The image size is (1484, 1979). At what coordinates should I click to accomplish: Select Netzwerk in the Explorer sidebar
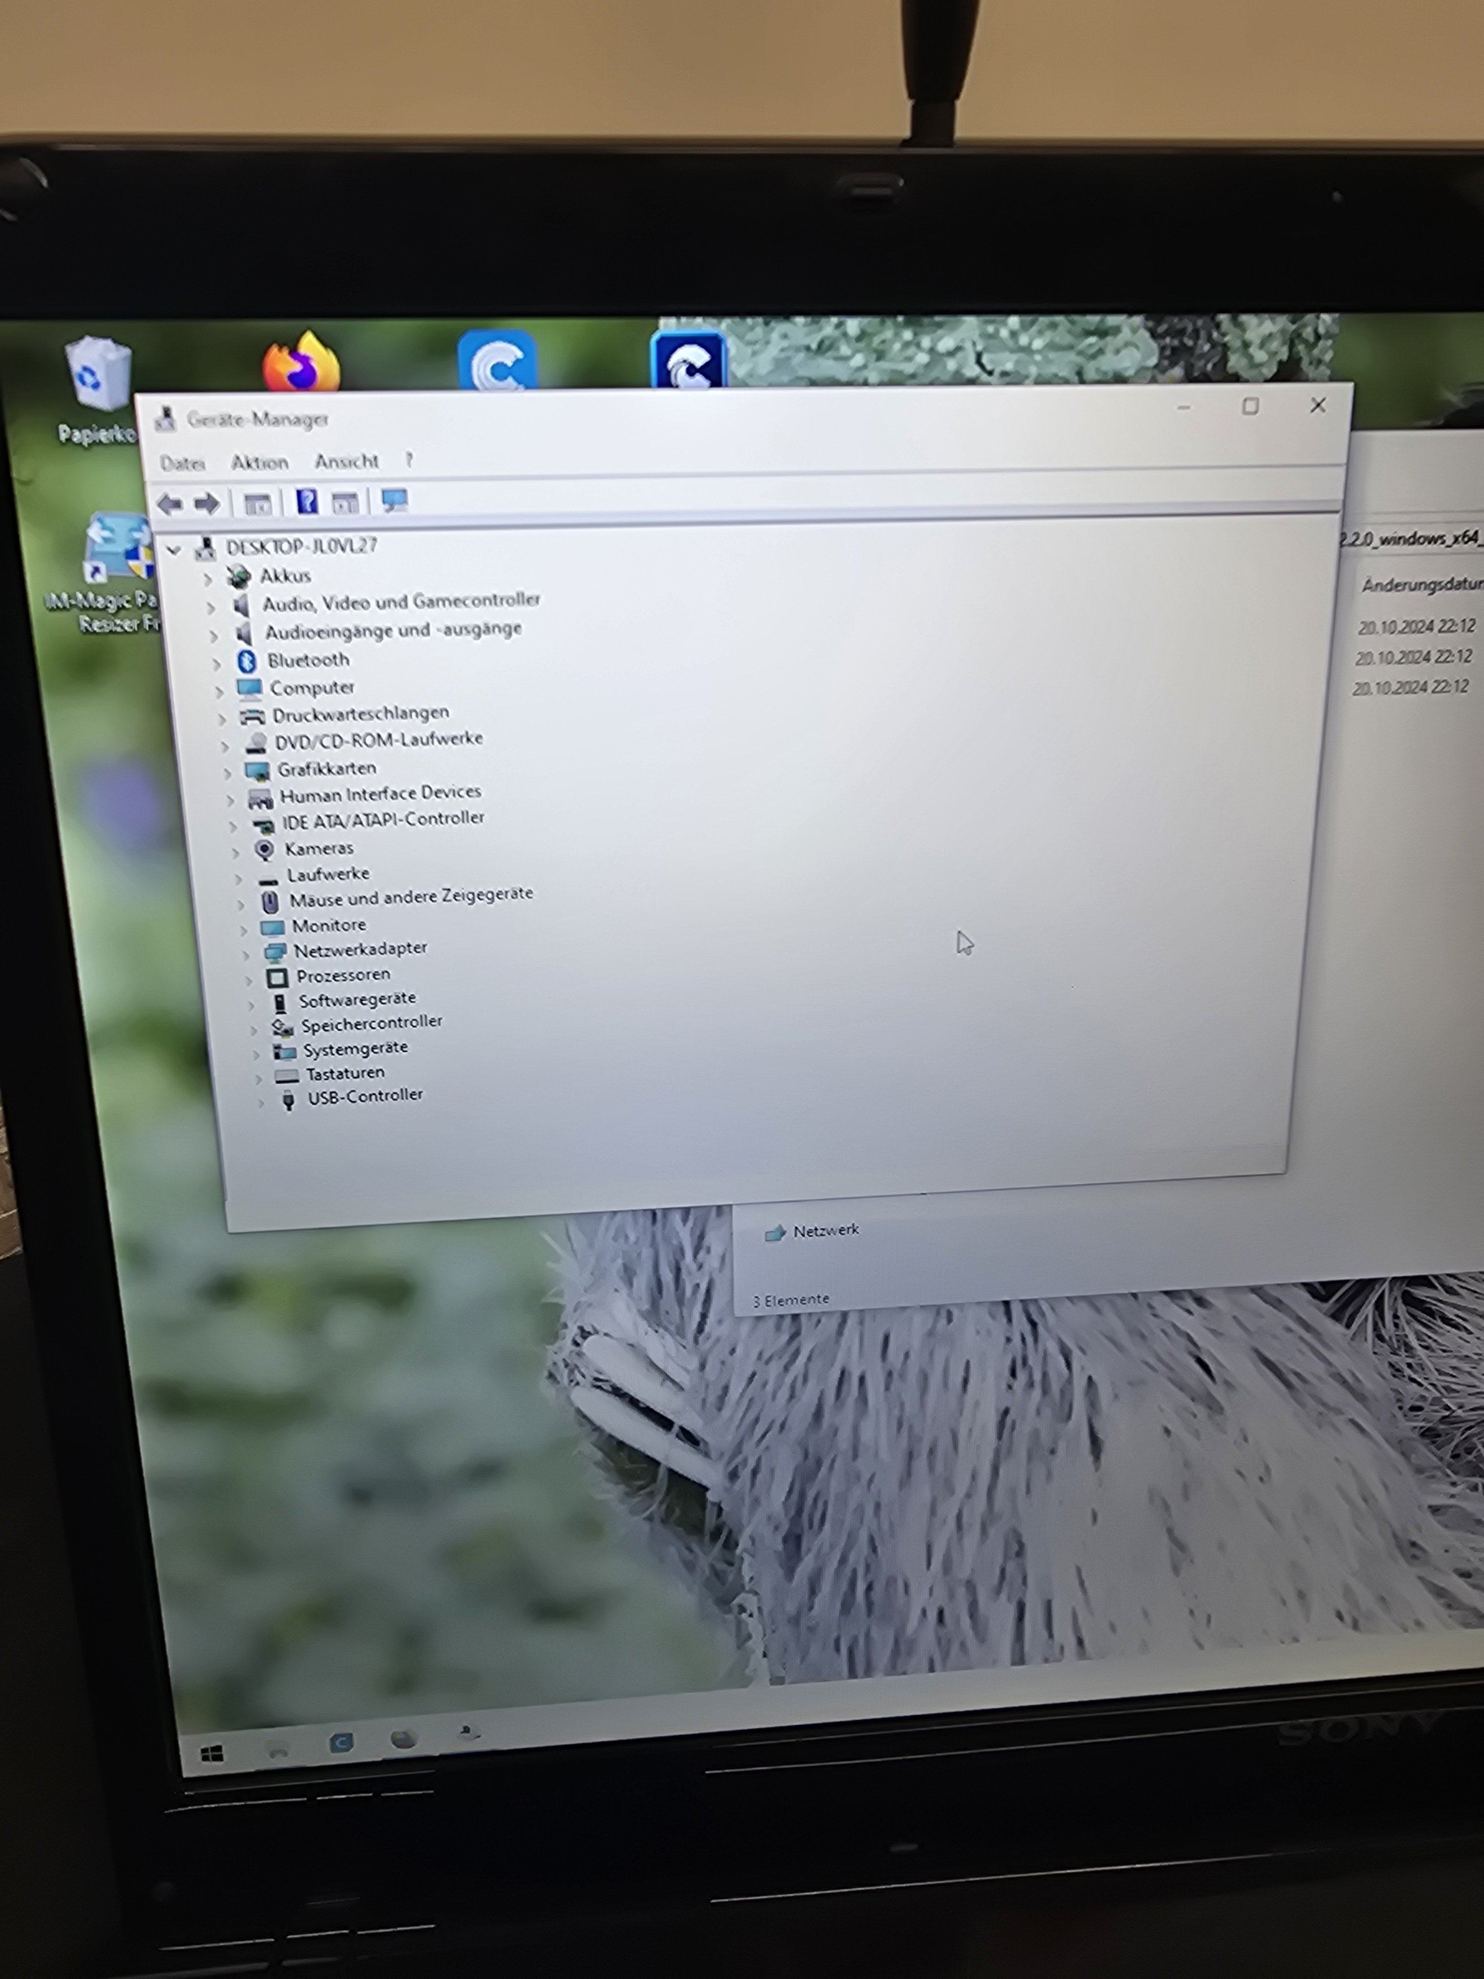825,1231
